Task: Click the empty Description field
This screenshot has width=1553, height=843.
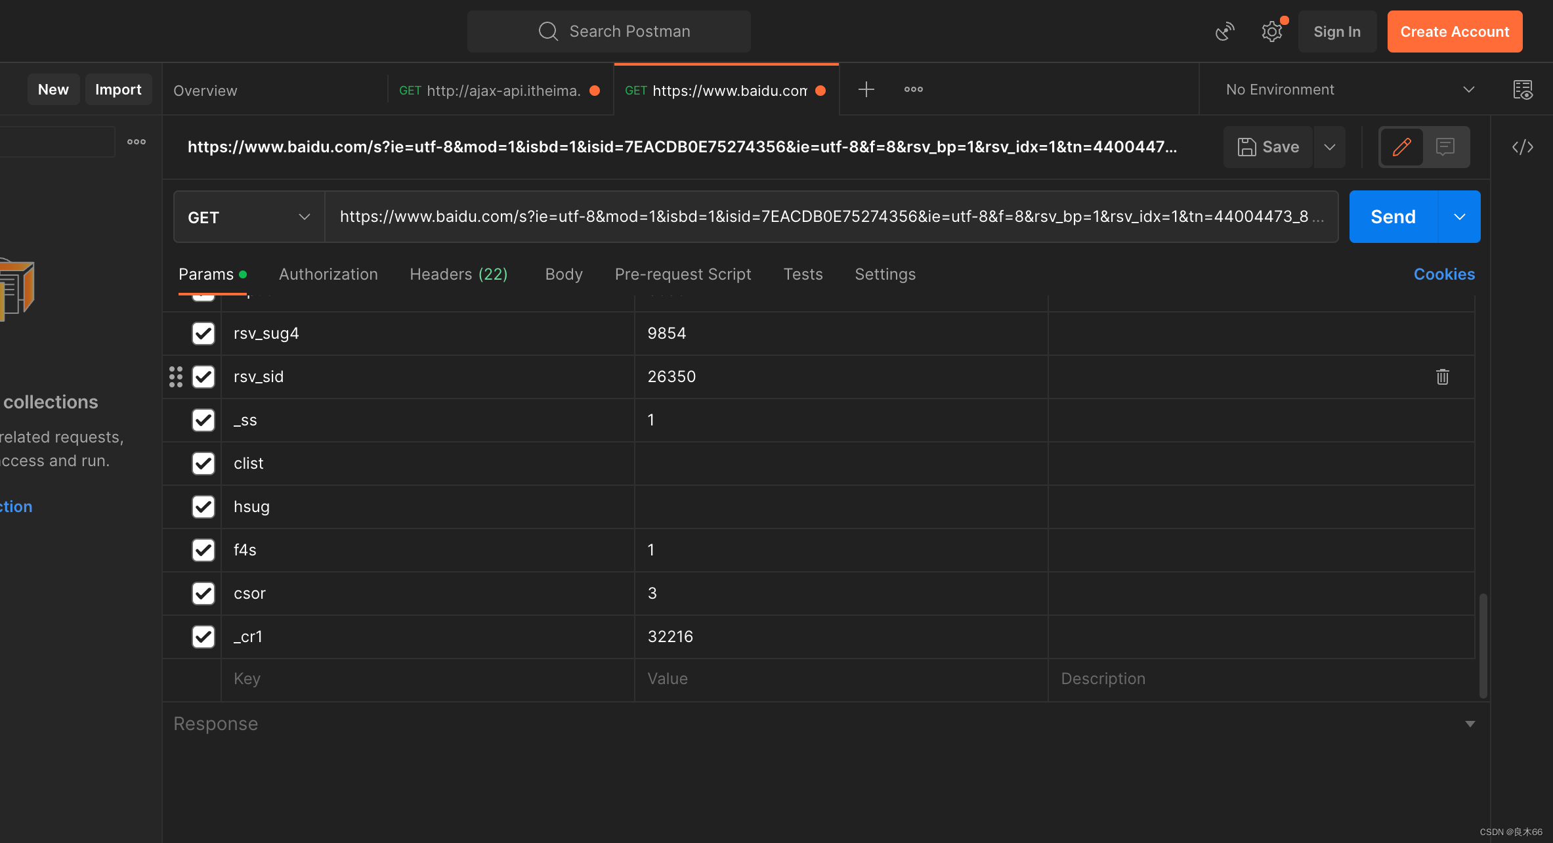Action: point(1262,680)
